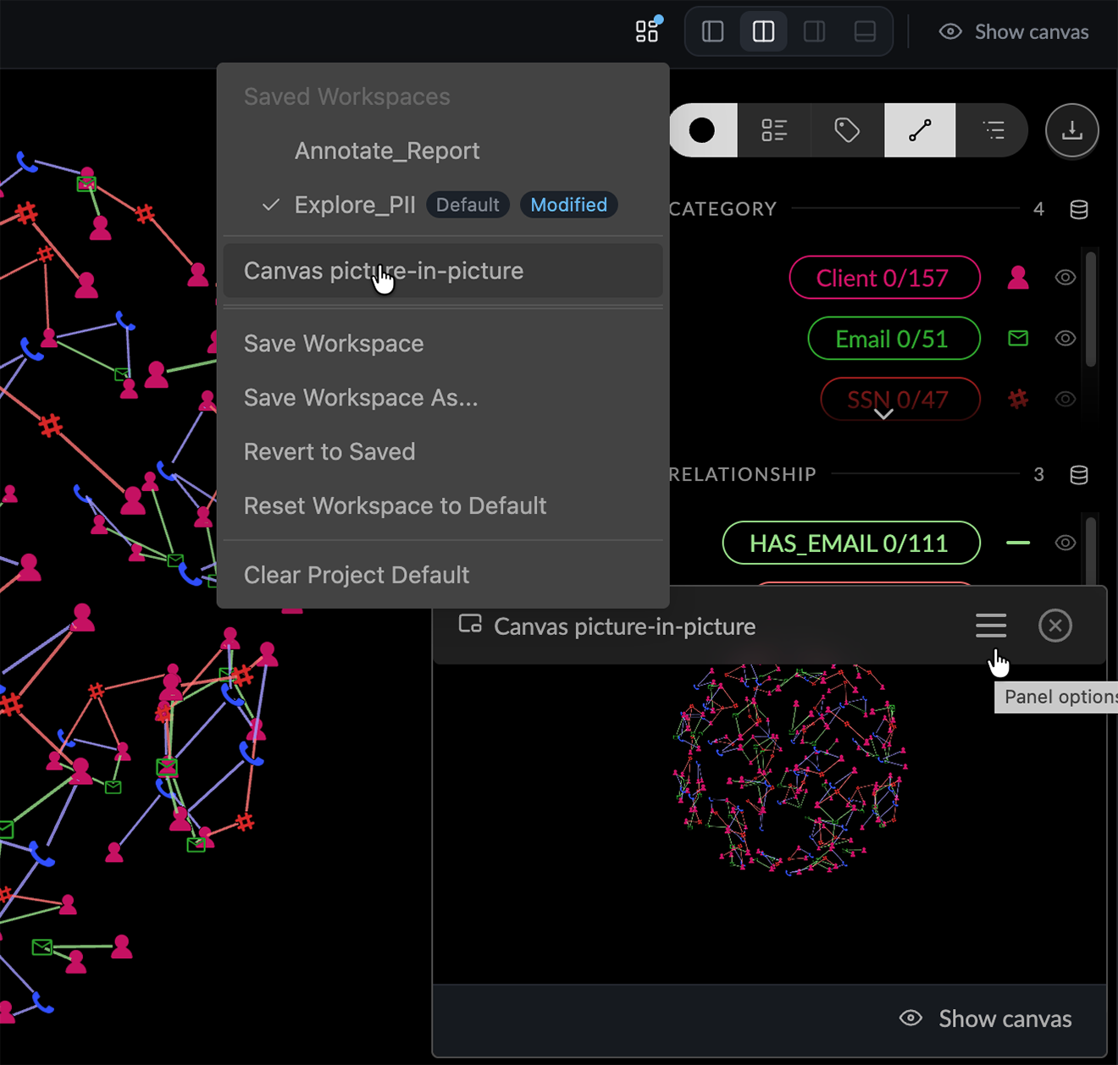Image resolution: width=1118 pixels, height=1065 pixels.
Task: Toggle the left sidebar layout icon
Action: click(713, 31)
